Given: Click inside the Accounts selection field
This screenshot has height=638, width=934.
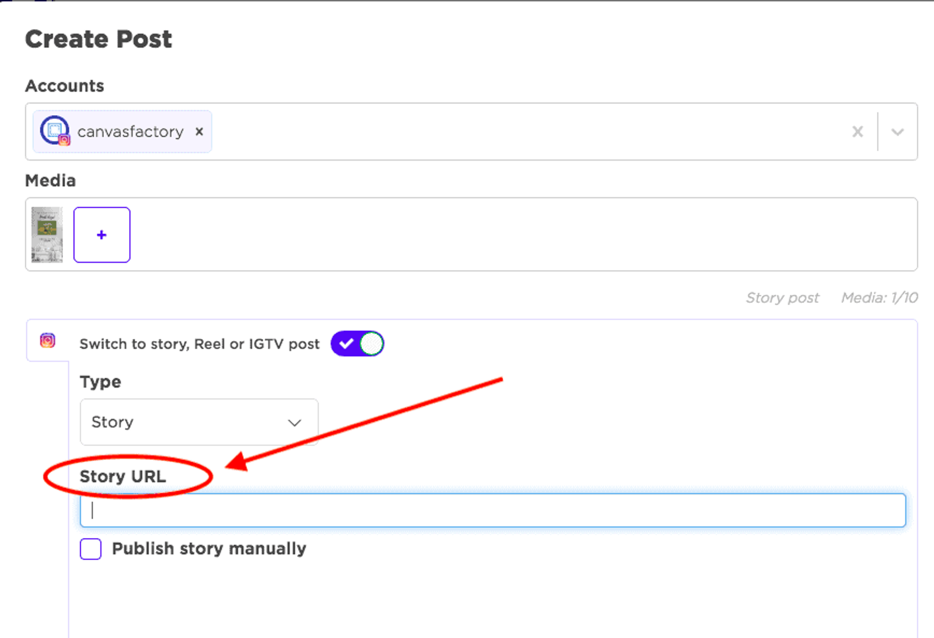Looking at the screenshot, I should 525,131.
